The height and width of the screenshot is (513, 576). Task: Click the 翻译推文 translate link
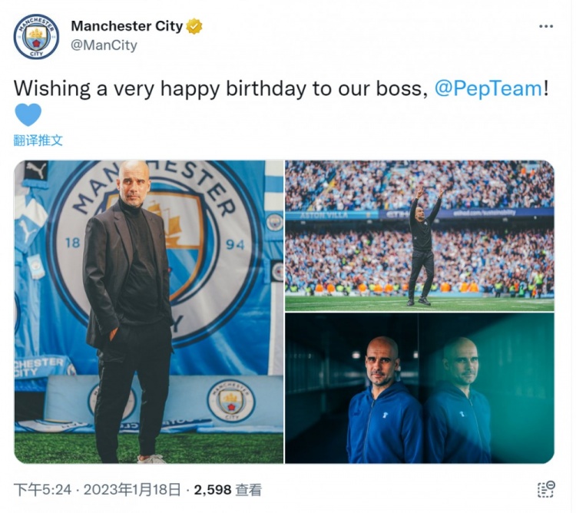point(38,141)
